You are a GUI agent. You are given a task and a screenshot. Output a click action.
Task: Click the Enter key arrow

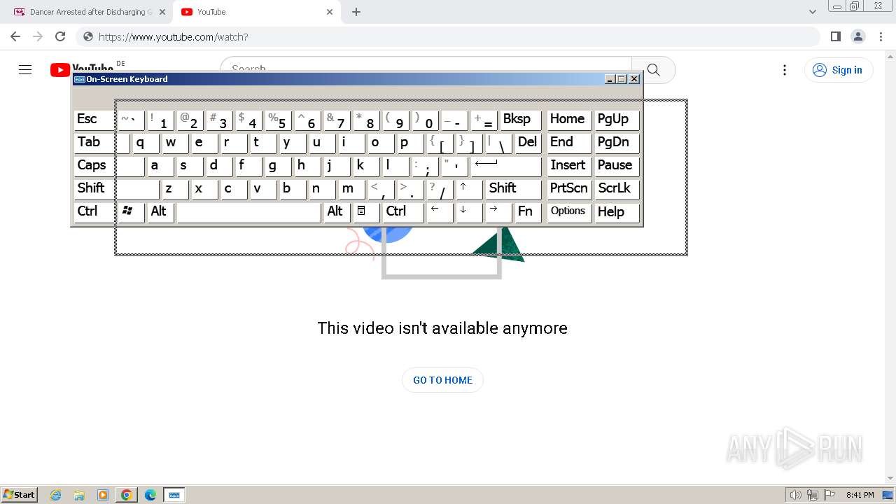click(x=506, y=166)
